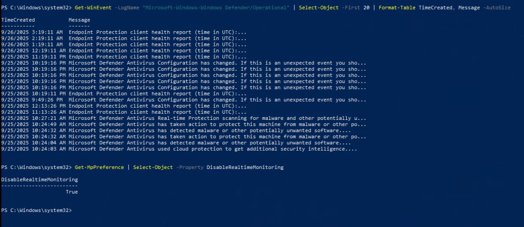Click the 9/26/2025 3:19:11 AM health report entry
This screenshot has width=524, height=227.
pyautogui.click(x=124, y=32)
